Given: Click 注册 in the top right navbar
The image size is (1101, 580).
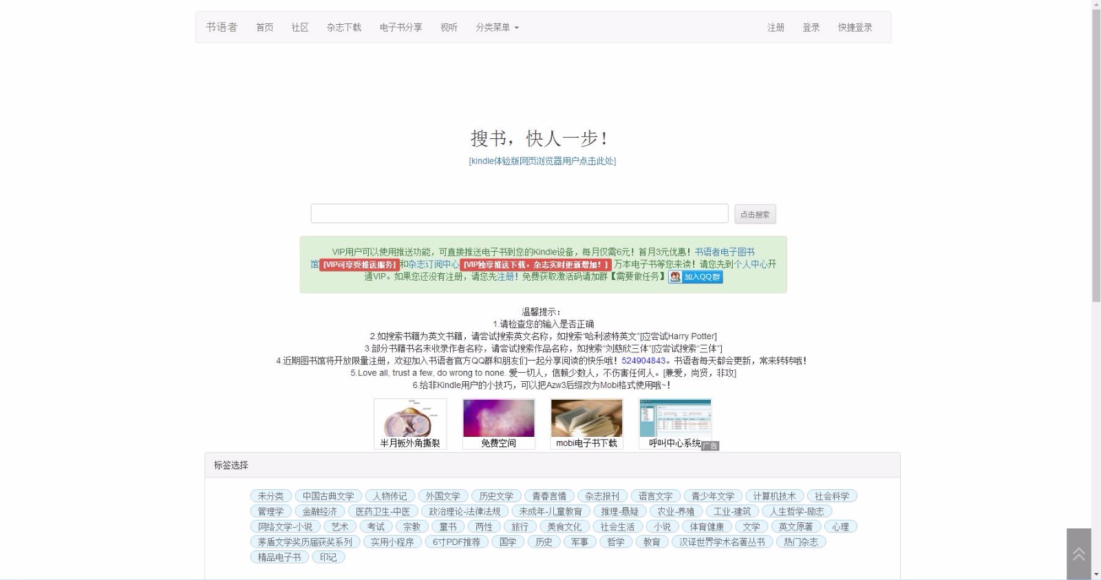Looking at the screenshot, I should click(776, 28).
